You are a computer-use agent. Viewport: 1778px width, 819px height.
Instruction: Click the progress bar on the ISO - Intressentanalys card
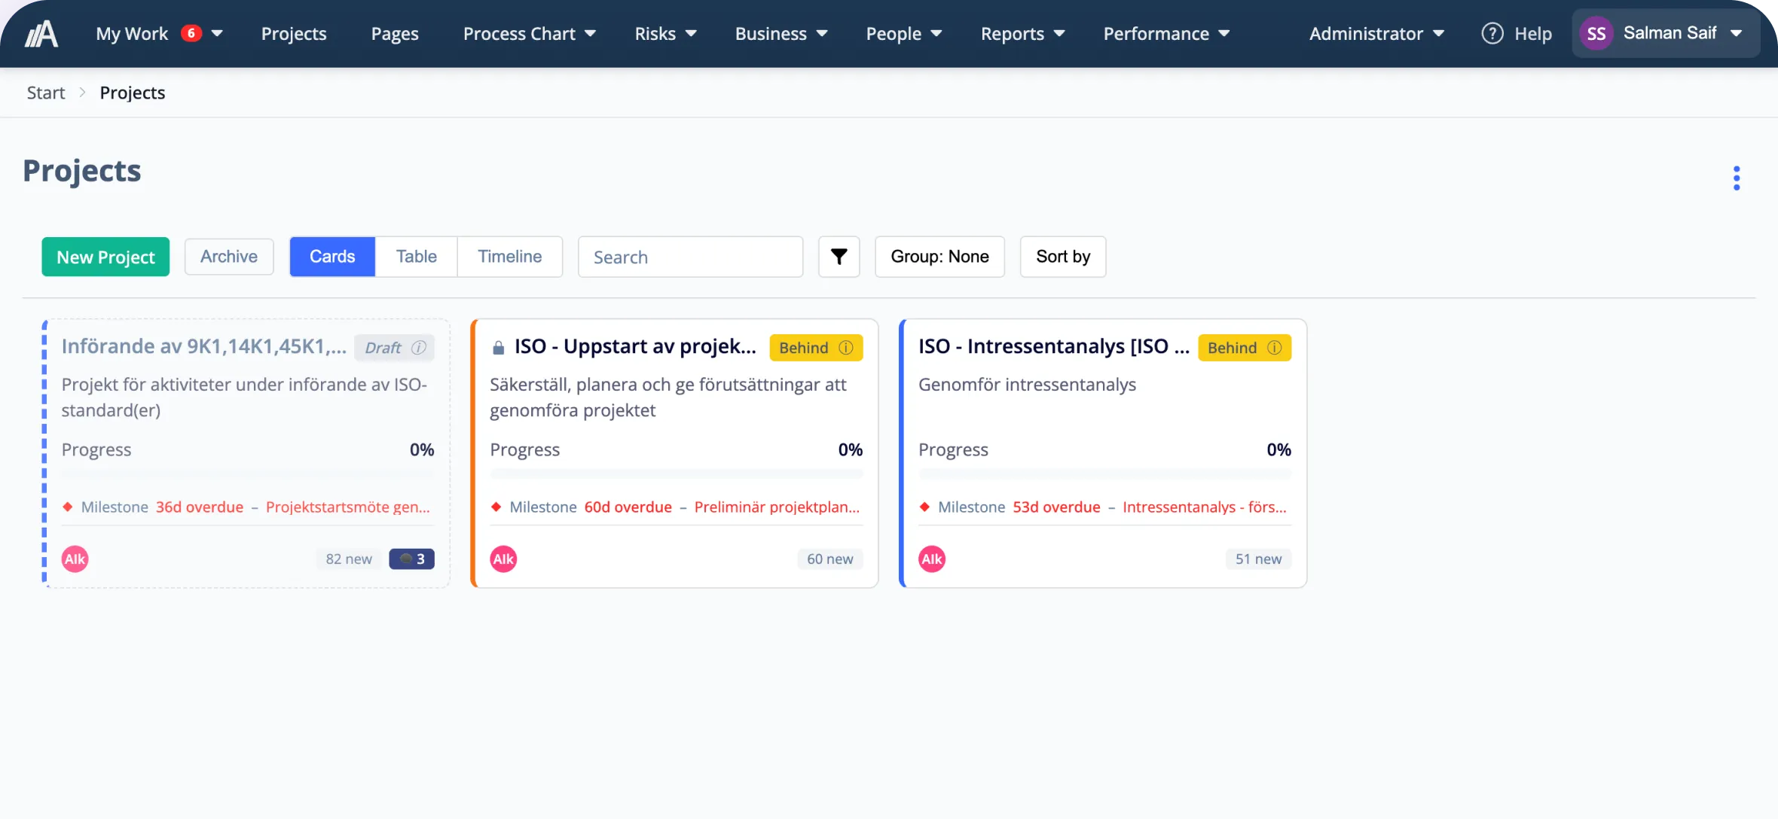point(1104,474)
